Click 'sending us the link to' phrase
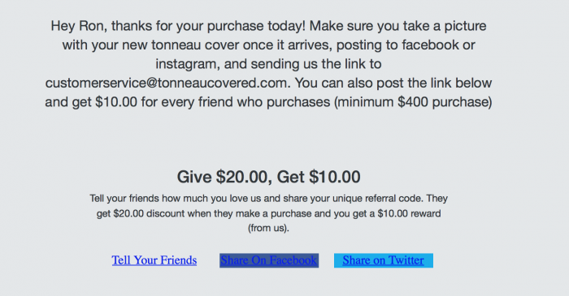This screenshot has height=296, width=569. 316,64
